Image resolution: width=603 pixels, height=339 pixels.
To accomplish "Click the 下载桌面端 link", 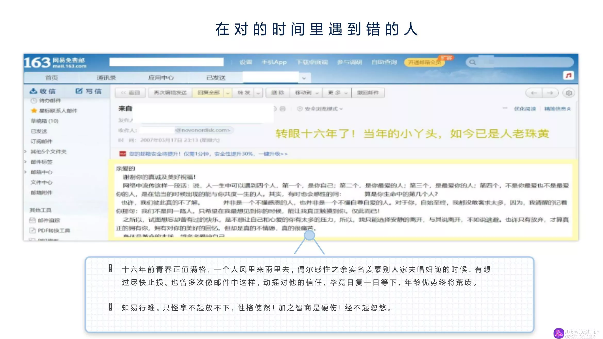I will [312, 62].
